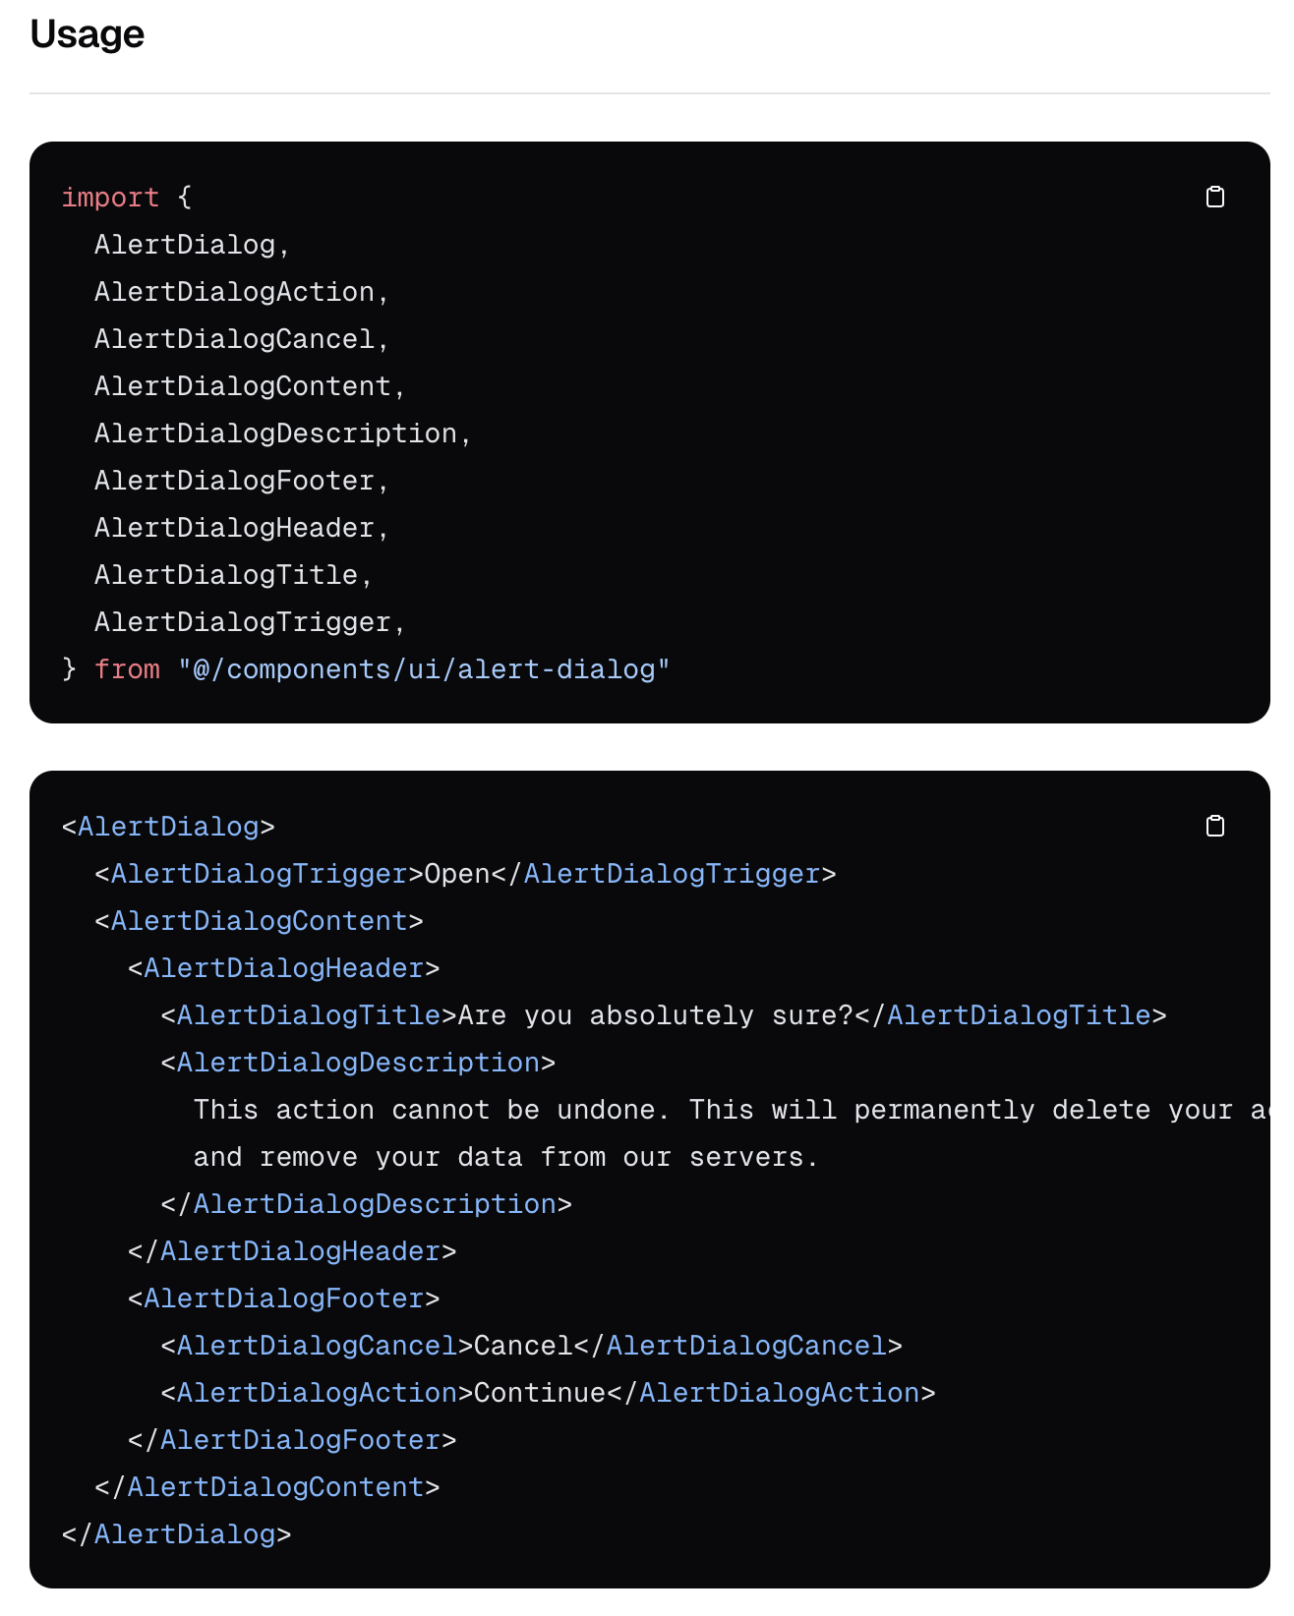Click AlertDialogAction in the import list
Image resolution: width=1294 pixels, height=1616 pixels.
(234, 292)
